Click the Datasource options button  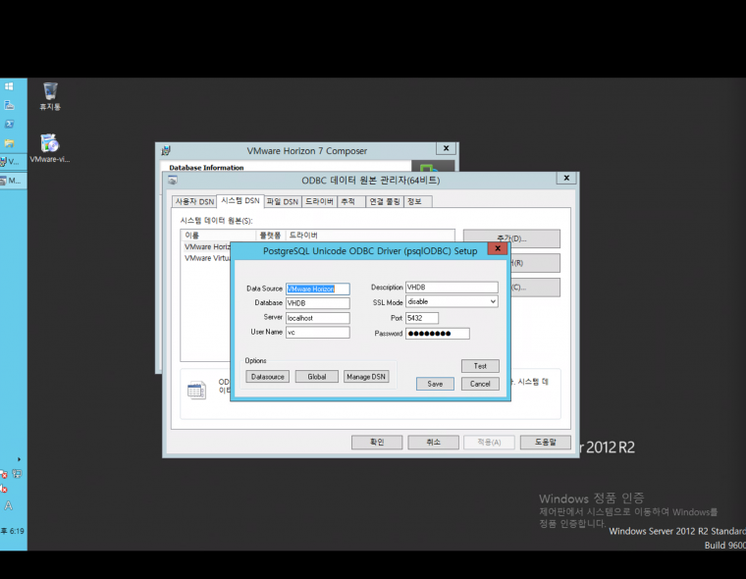click(x=267, y=377)
